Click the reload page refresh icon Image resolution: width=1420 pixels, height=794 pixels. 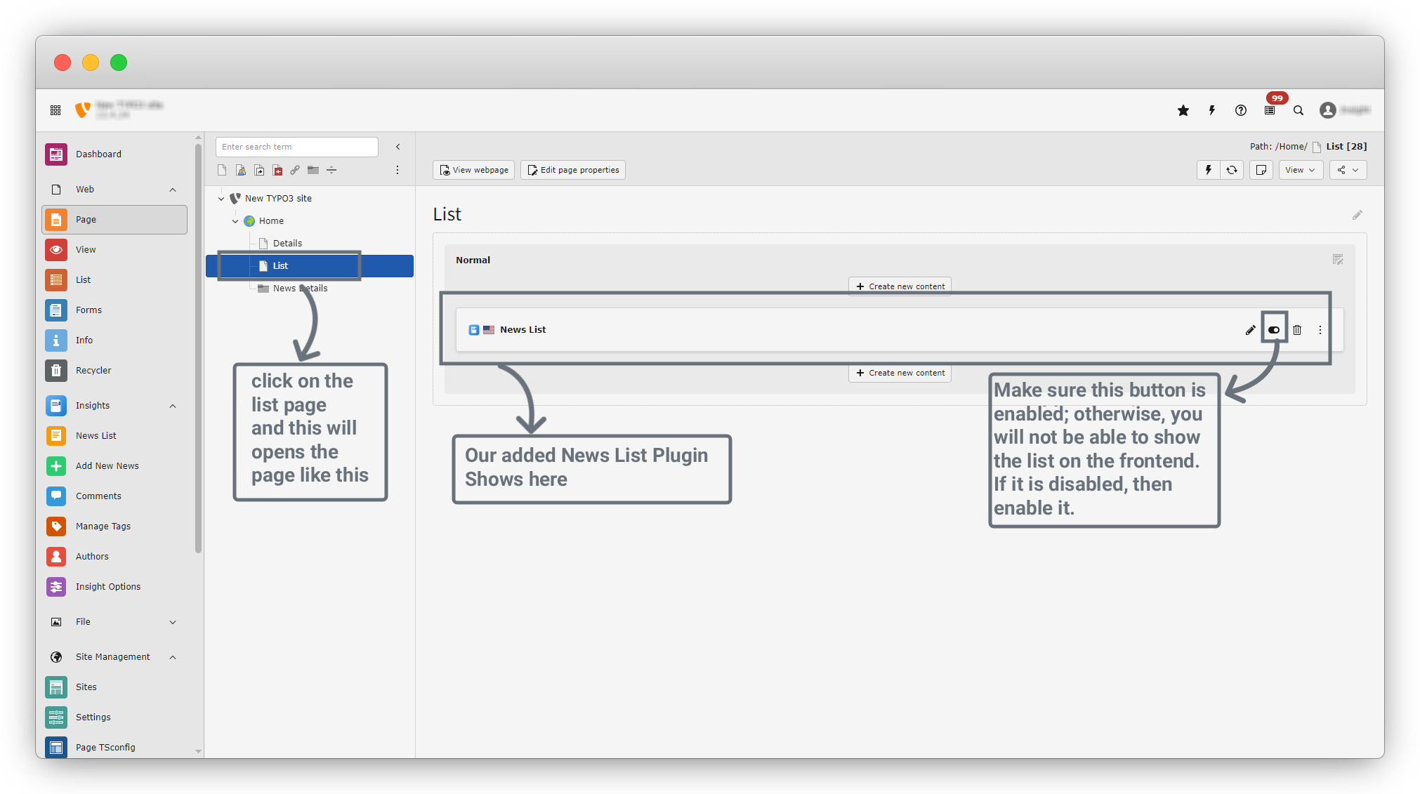(x=1232, y=170)
